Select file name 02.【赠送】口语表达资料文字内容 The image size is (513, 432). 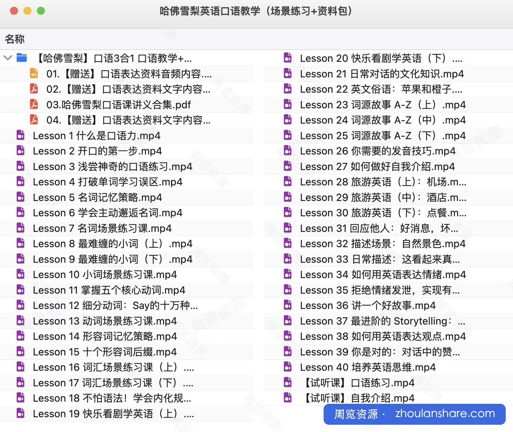click(x=128, y=89)
